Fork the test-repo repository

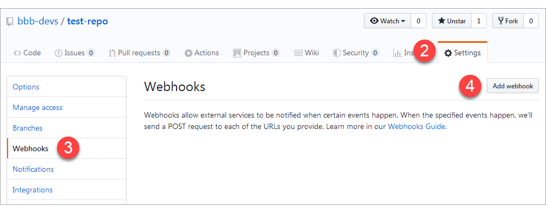click(507, 21)
